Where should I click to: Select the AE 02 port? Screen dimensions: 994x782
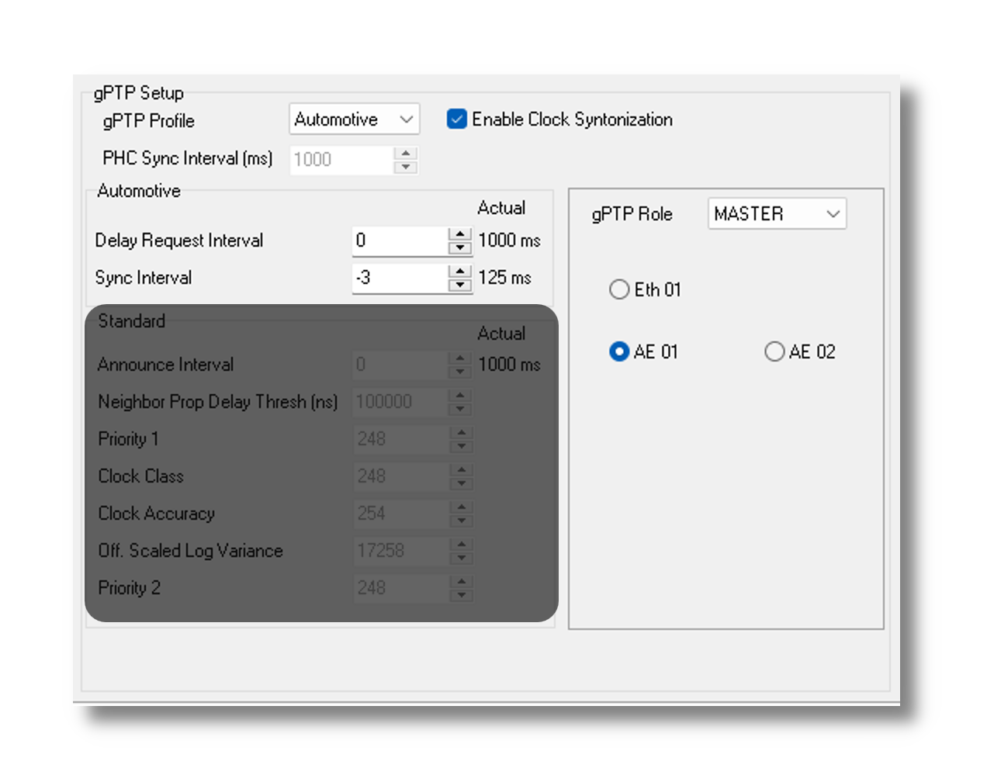click(774, 351)
